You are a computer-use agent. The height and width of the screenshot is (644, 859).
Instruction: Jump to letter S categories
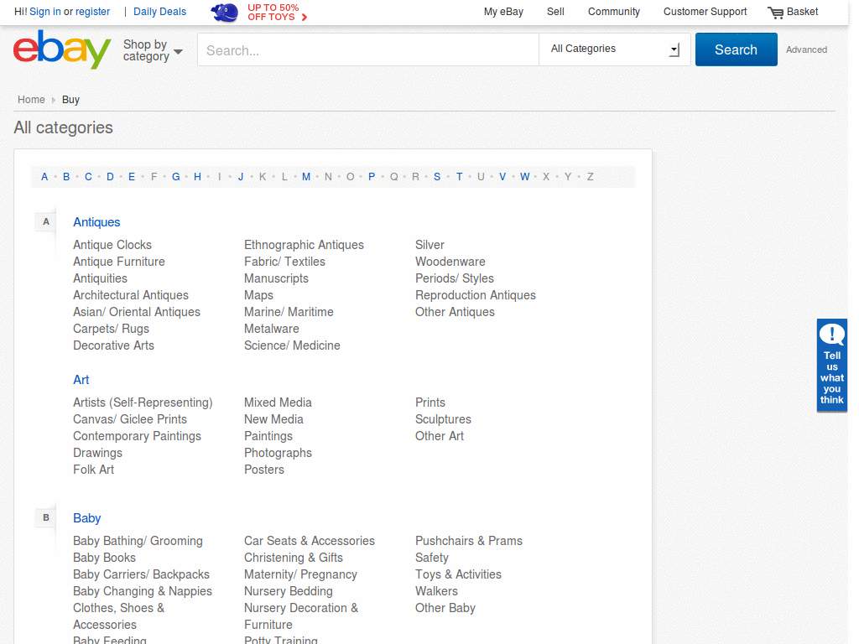tap(436, 176)
